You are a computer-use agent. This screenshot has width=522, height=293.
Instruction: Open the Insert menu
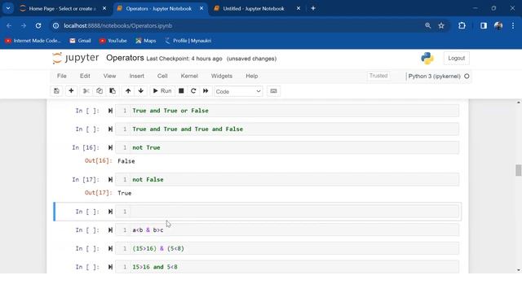point(137,76)
